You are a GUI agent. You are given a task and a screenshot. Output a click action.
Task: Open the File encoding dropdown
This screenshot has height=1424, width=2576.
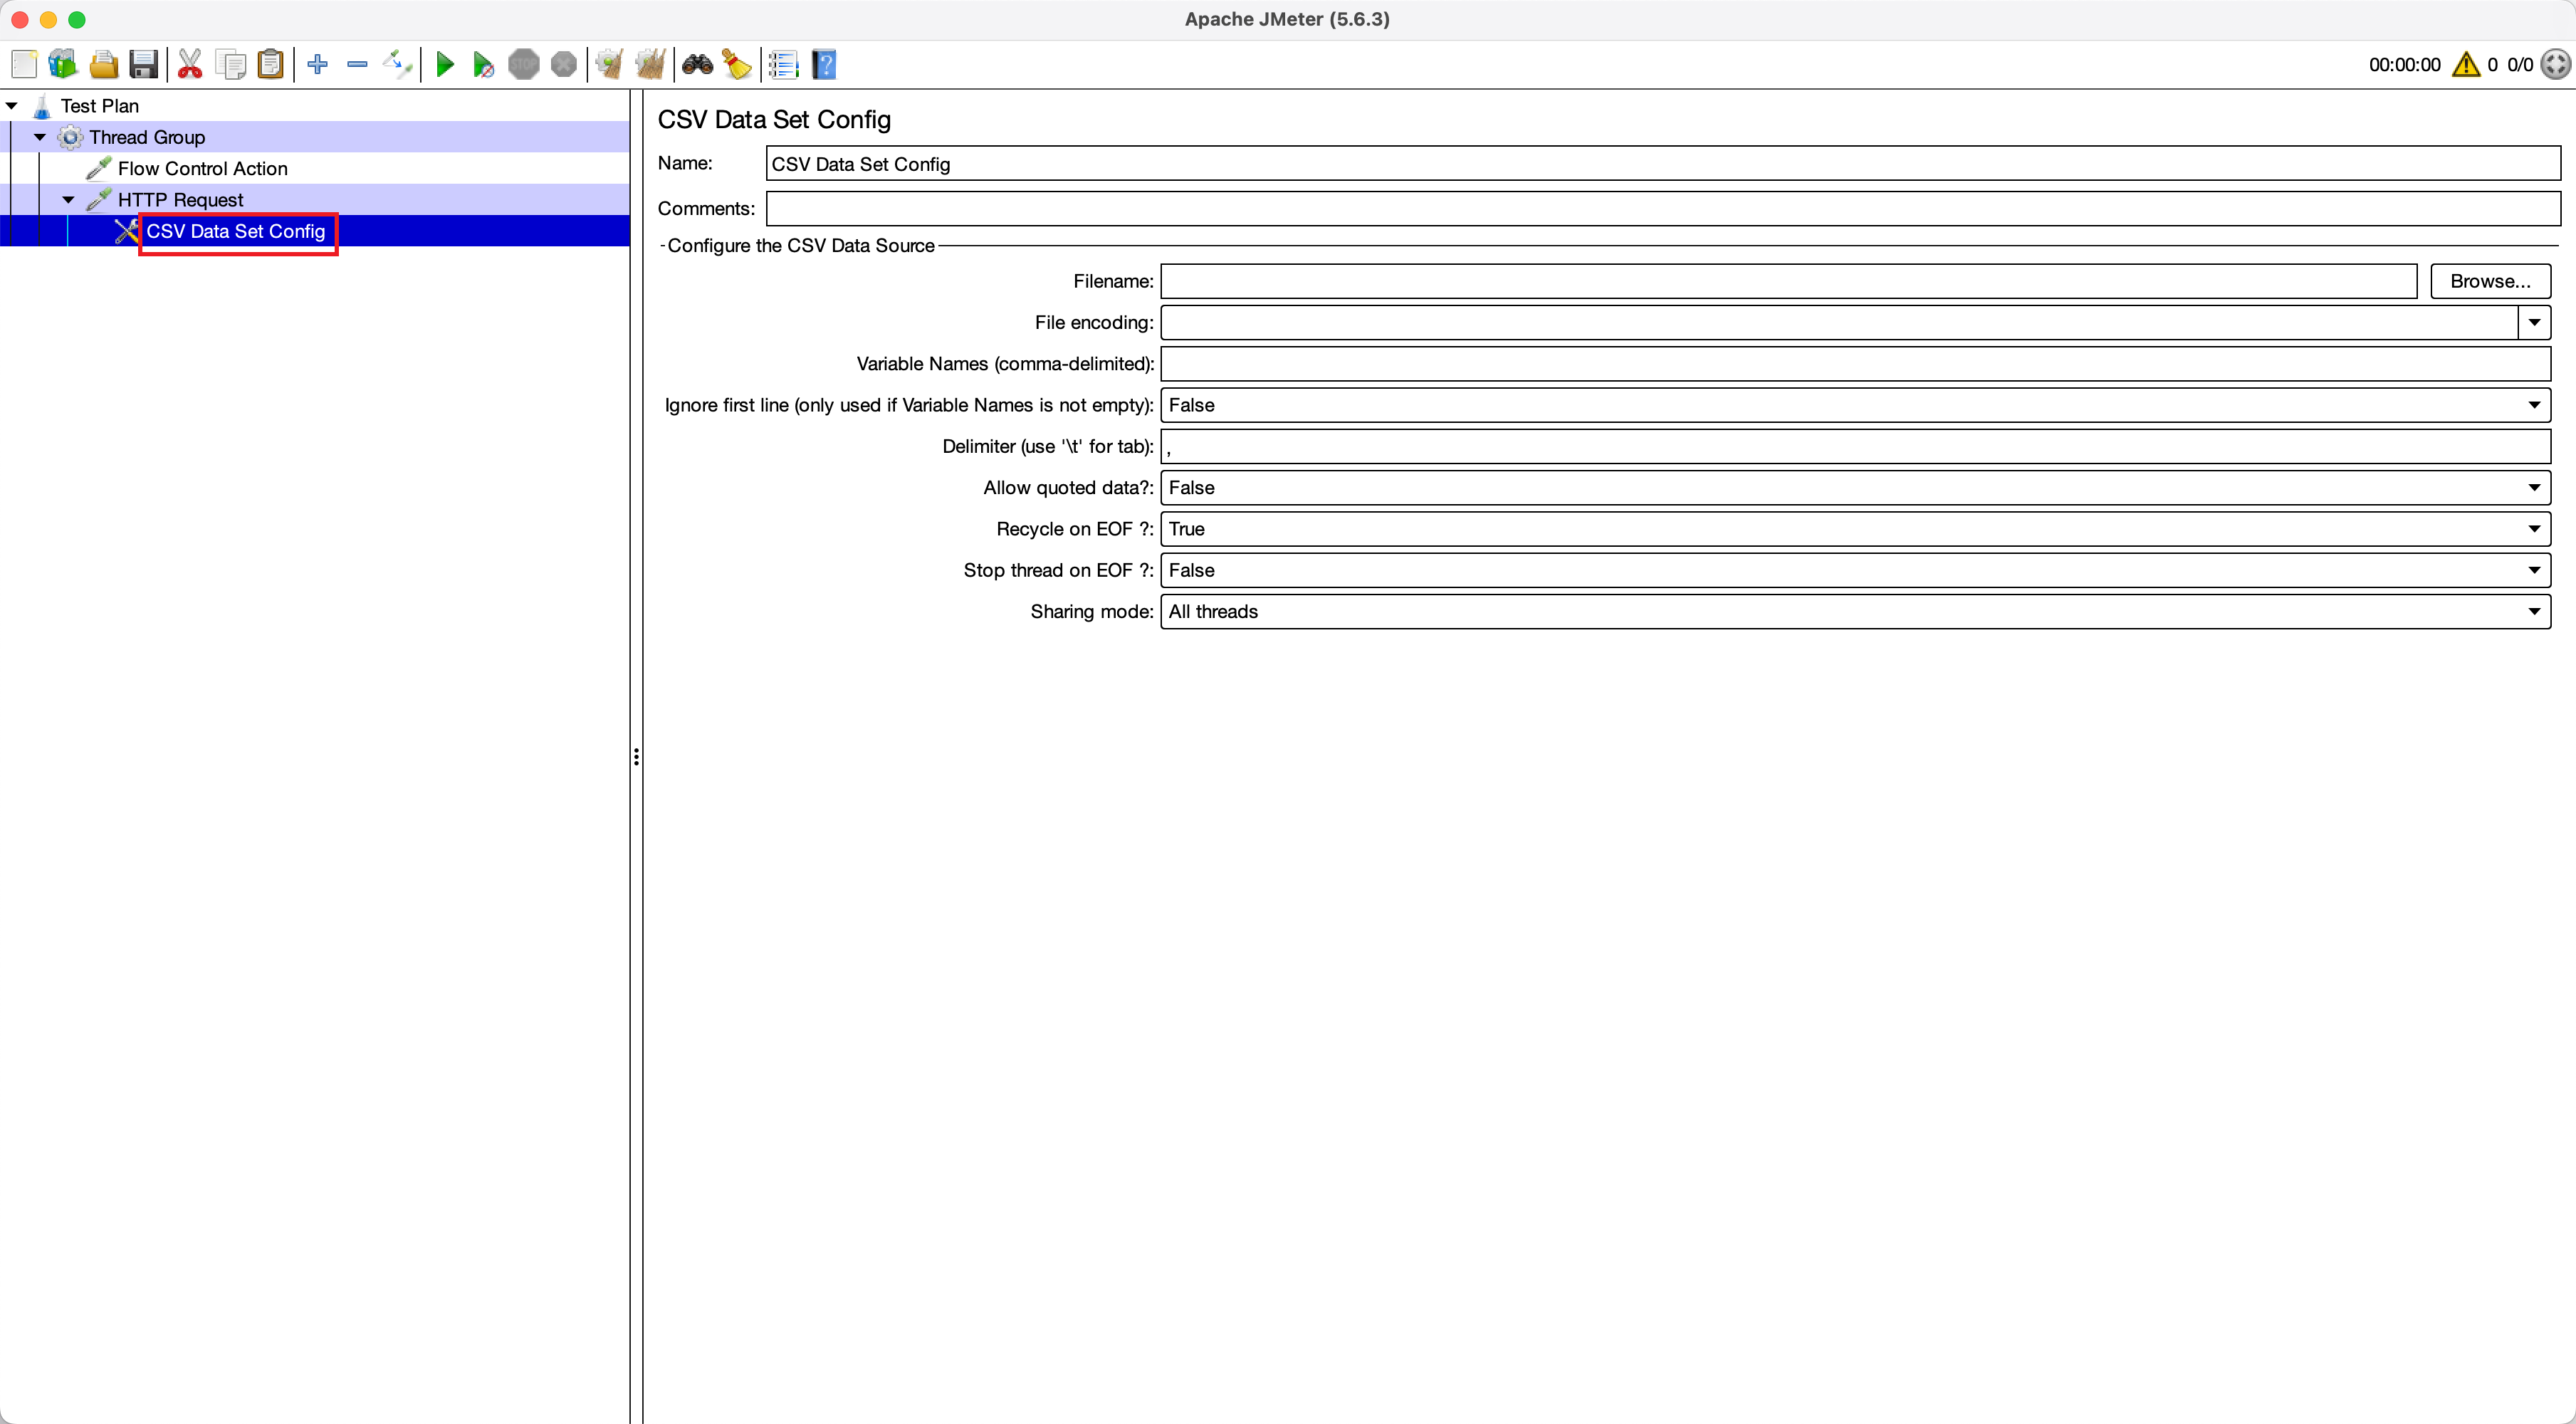[2534, 323]
